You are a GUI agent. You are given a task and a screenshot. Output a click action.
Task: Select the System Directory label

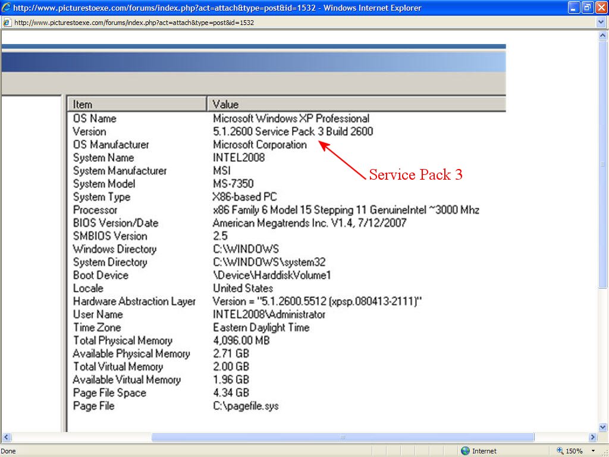pyautogui.click(x=110, y=262)
